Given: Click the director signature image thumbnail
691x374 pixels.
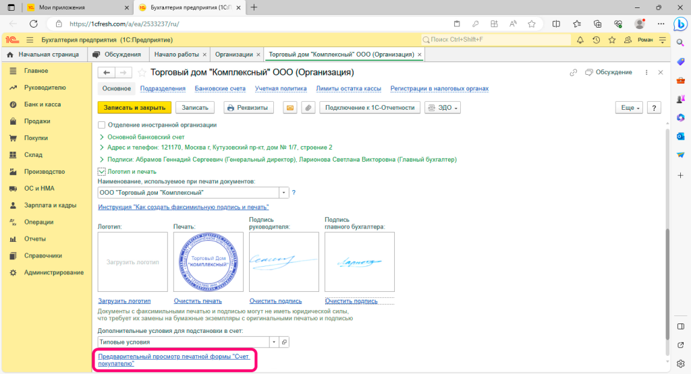Looking at the screenshot, I should pos(284,261).
